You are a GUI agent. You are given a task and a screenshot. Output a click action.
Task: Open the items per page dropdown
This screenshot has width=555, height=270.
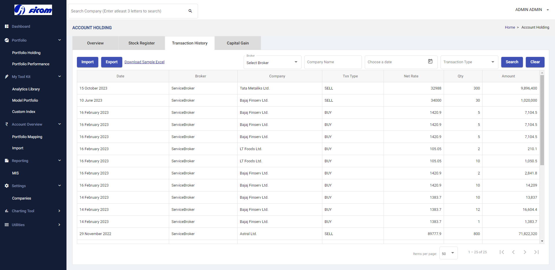(x=449, y=253)
